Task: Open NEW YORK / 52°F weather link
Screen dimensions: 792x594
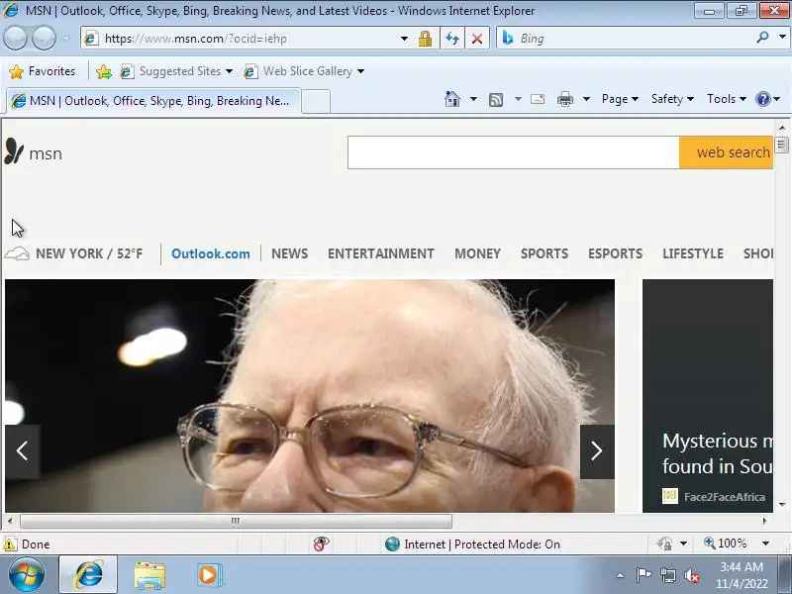Action: [x=89, y=253]
